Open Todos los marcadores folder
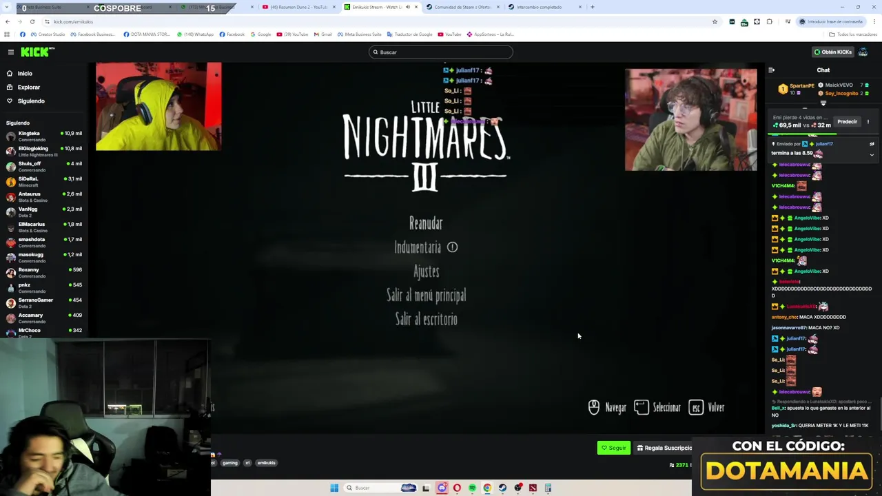The height and width of the screenshot is (496, 882). [853, 34]
